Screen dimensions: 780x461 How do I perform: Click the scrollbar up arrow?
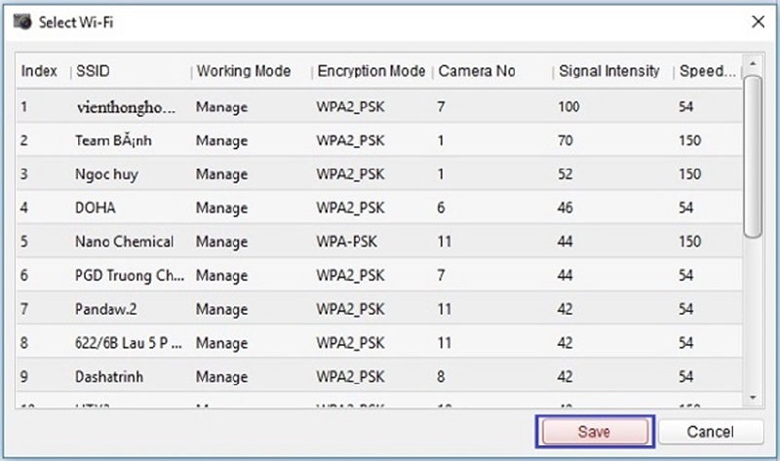pos(752,66)
